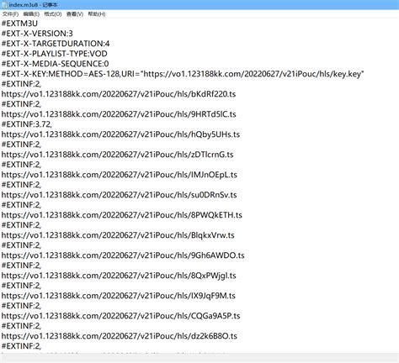This screenshot has width=399, height=363.
Task: Open the 查看(V) menu
Action: coord(75,14)
